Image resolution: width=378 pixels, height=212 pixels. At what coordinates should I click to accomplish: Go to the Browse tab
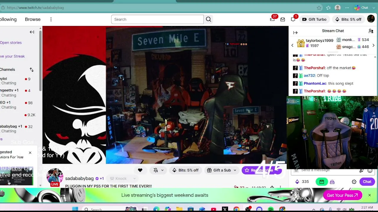point(33,19)
